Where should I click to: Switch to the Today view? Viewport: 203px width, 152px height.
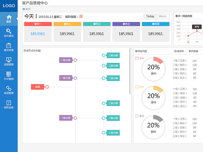pos(150,16)
